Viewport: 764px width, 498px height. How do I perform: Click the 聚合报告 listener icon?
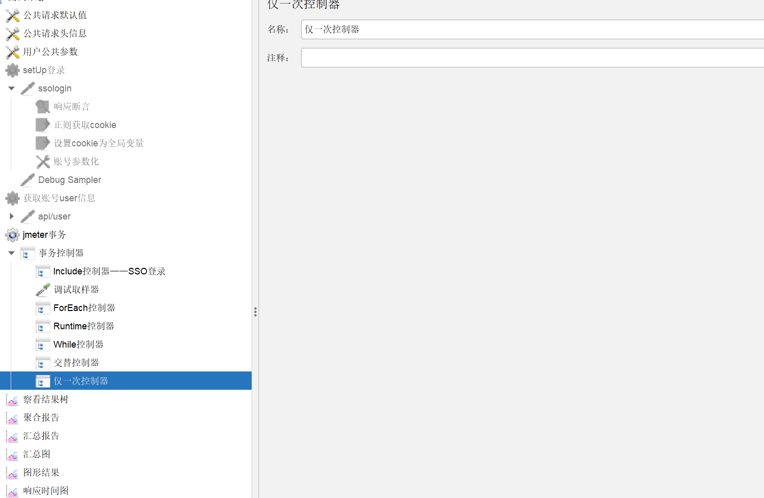pos(13,418)
